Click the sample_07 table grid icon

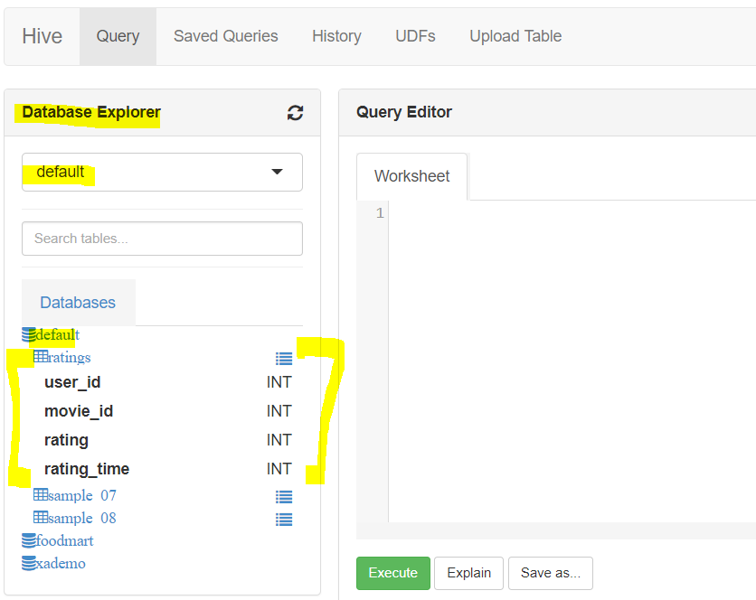(x=41, y=495)
